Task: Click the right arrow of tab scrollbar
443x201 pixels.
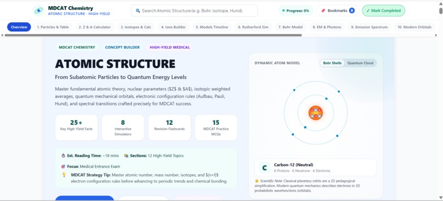Action: [436, 35]
